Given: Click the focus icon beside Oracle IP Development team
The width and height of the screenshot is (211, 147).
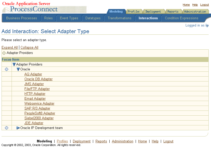Looking at the screenshot, I should coord(6,128).
